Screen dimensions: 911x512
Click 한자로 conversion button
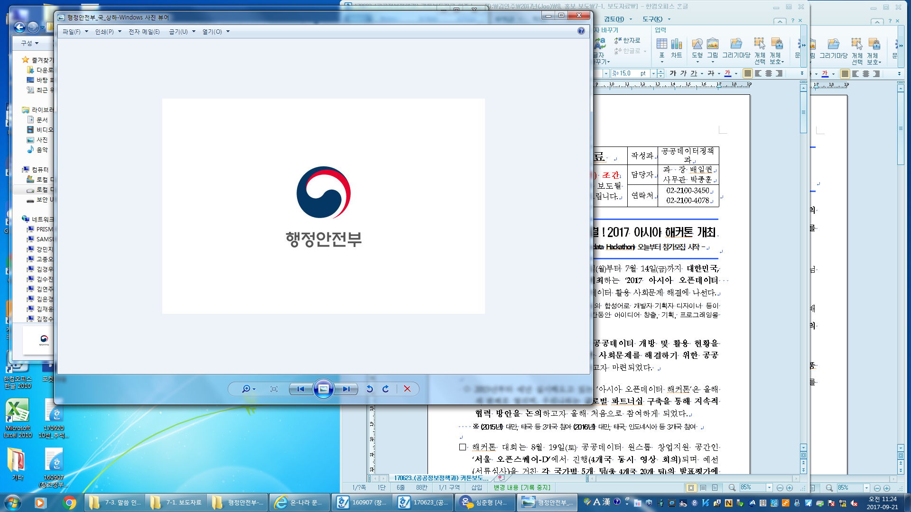tap(627, 40)
